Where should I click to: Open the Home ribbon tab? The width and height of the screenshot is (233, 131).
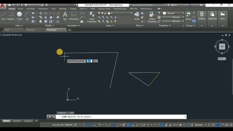click(12, 9)
